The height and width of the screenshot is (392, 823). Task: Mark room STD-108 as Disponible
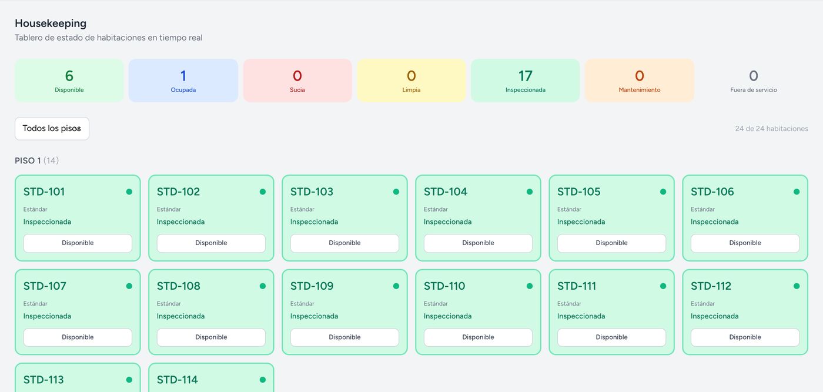[x=211, y=337]
